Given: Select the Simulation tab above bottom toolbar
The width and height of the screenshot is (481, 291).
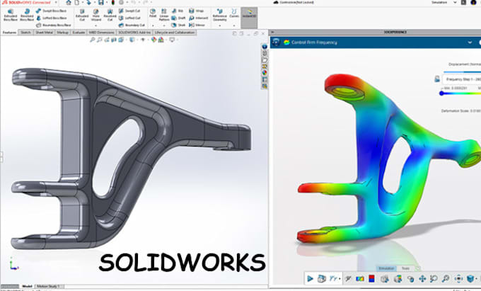Looking at the screenshot, I should click(x=386, y=268).
